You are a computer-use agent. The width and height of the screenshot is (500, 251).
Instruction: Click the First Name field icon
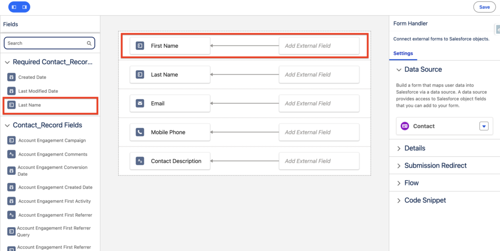[140, 46]
